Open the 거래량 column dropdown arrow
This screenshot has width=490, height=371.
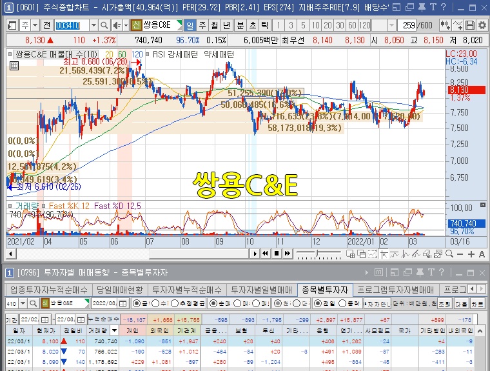pos(115,330)
